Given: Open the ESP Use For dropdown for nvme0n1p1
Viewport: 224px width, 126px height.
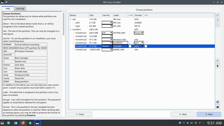Looking at the screenshot, I should click(107, 33).
